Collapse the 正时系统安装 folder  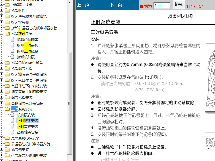tap(1, 109)
